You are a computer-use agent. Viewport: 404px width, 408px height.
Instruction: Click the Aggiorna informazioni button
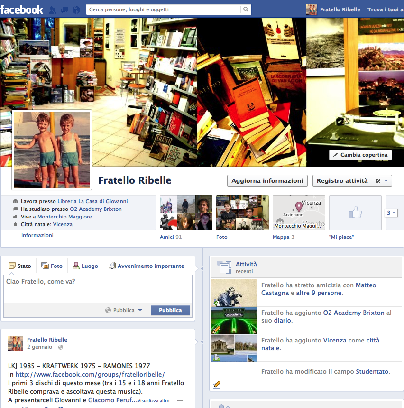coord(267,181)
